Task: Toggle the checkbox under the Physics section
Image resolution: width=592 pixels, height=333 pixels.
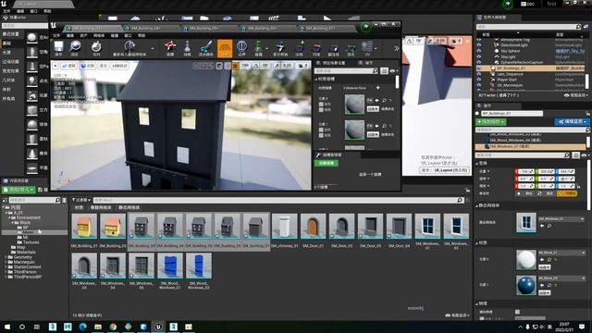Action: point(517,312)
